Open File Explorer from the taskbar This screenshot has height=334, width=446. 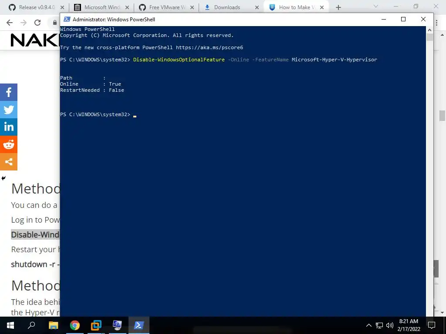[x=53, y=325]
